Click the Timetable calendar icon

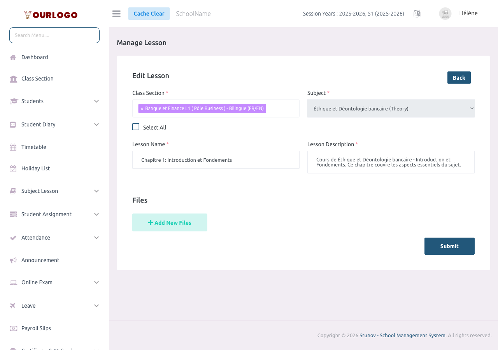[x=13, y=147]
